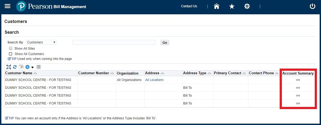Open Contact Us from header
The width and height of the screenshot is (321, 125).
189,6
